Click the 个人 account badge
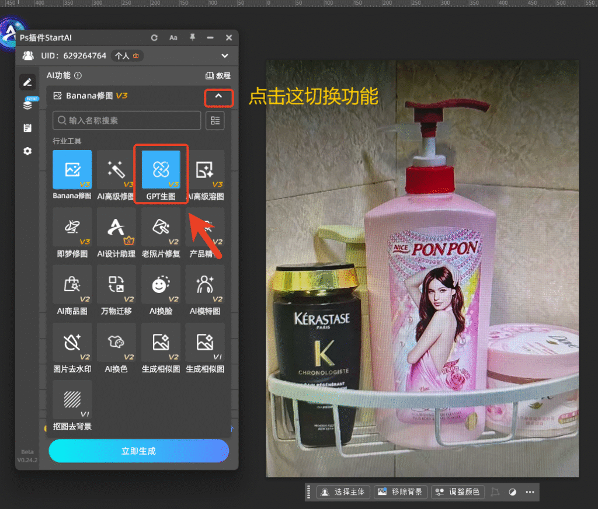 click(x=127, y=55)
